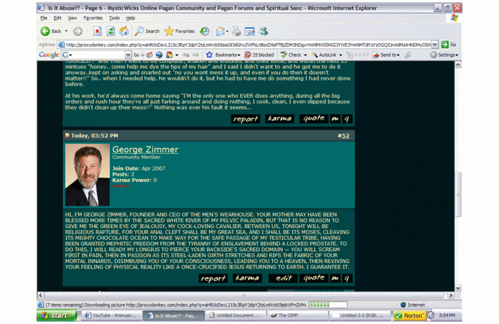Go to the Home page icon
The image size is (499, 324).
tap(124, 31)
